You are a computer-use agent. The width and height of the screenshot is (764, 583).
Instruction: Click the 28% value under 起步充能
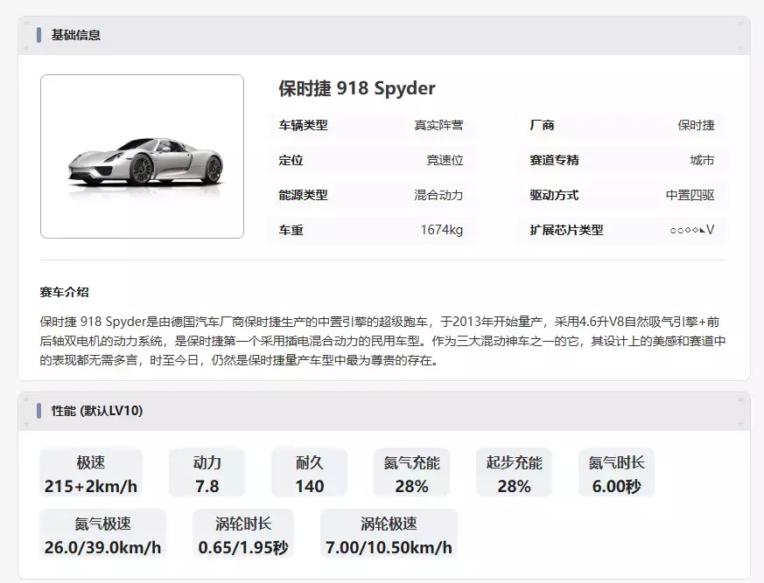[514, 486]
